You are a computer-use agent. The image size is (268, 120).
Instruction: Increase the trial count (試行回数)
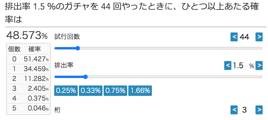coord(259,37)
